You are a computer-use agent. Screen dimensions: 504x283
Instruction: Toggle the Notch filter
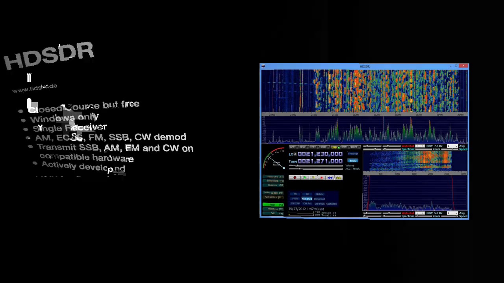319,194
